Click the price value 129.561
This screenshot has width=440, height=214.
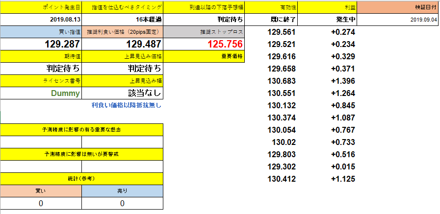(x=281, y=32)
